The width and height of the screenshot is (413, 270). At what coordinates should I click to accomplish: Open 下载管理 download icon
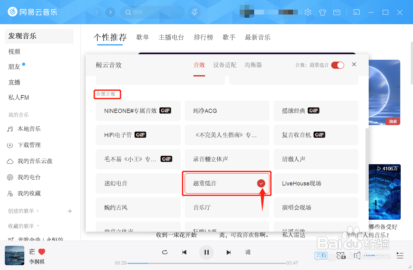10,145
